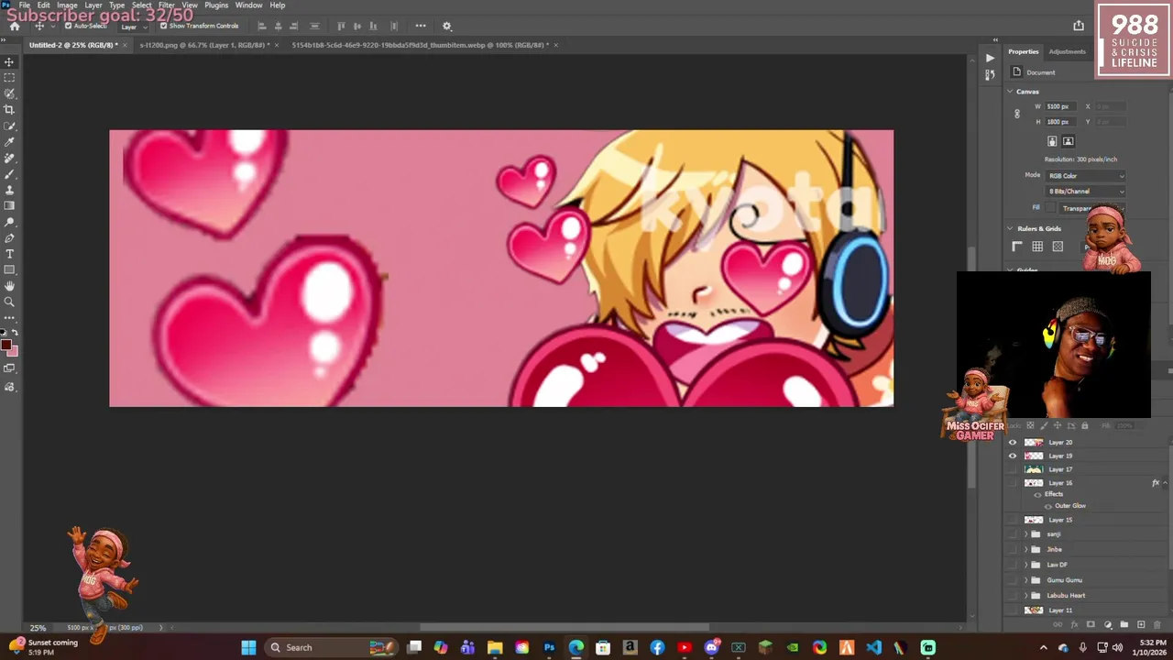
Task: Add a layer mask icon
Action: pyautogui.click(x=1091, y=624)
